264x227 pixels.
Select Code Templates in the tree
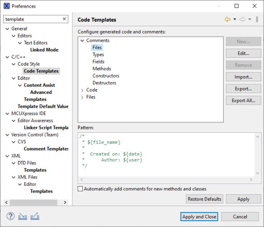pyautogui.click(x=41, y=71)
